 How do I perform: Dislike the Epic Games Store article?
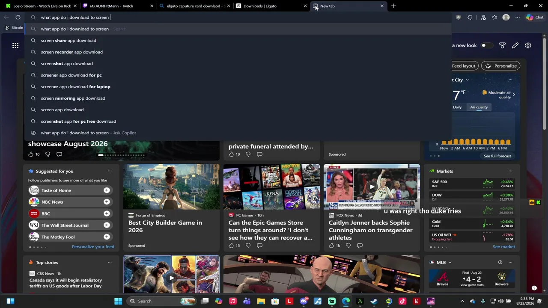248,246
